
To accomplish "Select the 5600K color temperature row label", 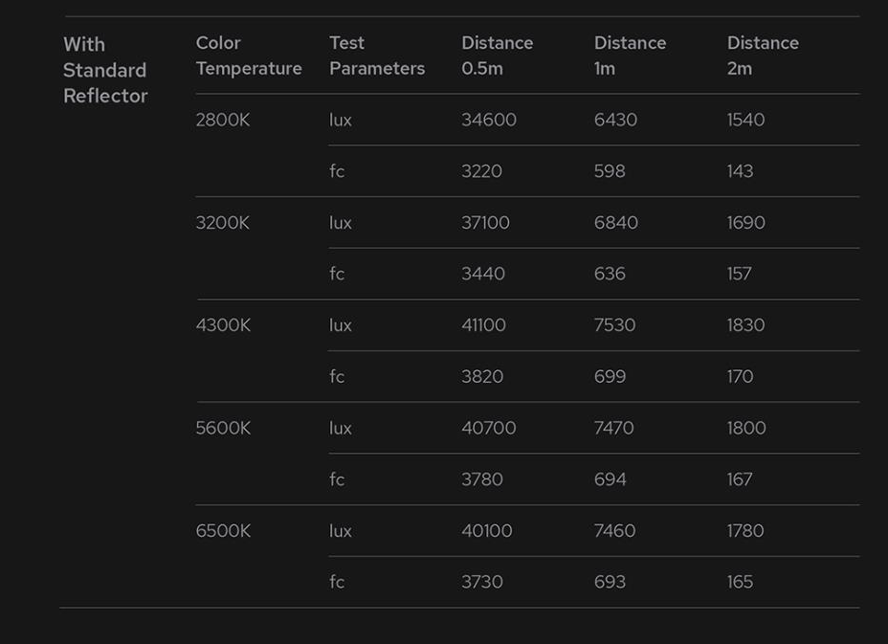I will click(x=223, y=428).
